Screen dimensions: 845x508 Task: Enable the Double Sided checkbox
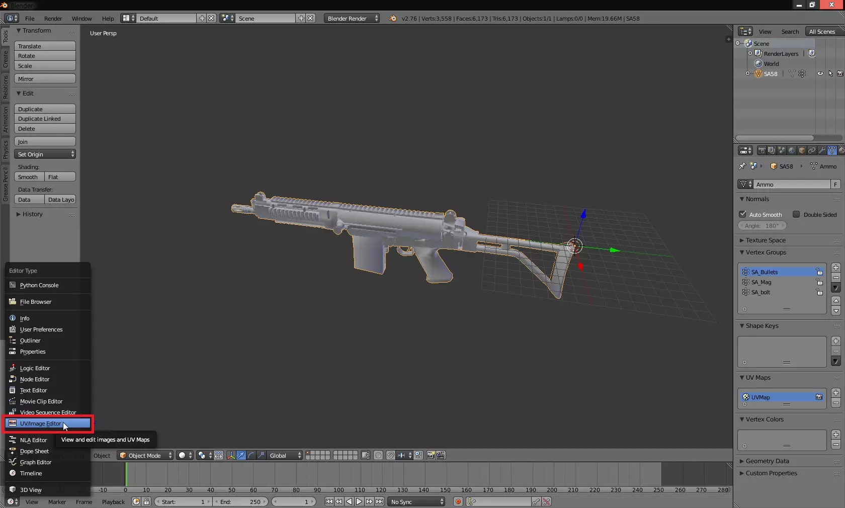coord(796,214)
